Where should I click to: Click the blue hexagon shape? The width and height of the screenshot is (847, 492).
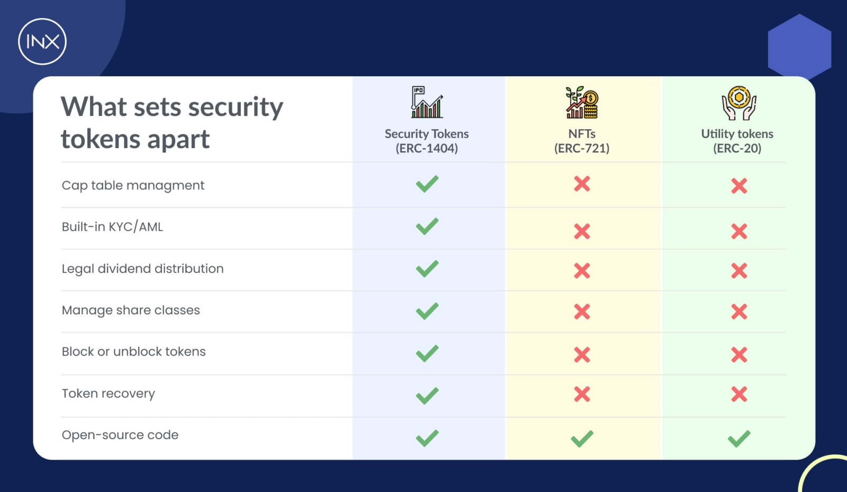799,48
